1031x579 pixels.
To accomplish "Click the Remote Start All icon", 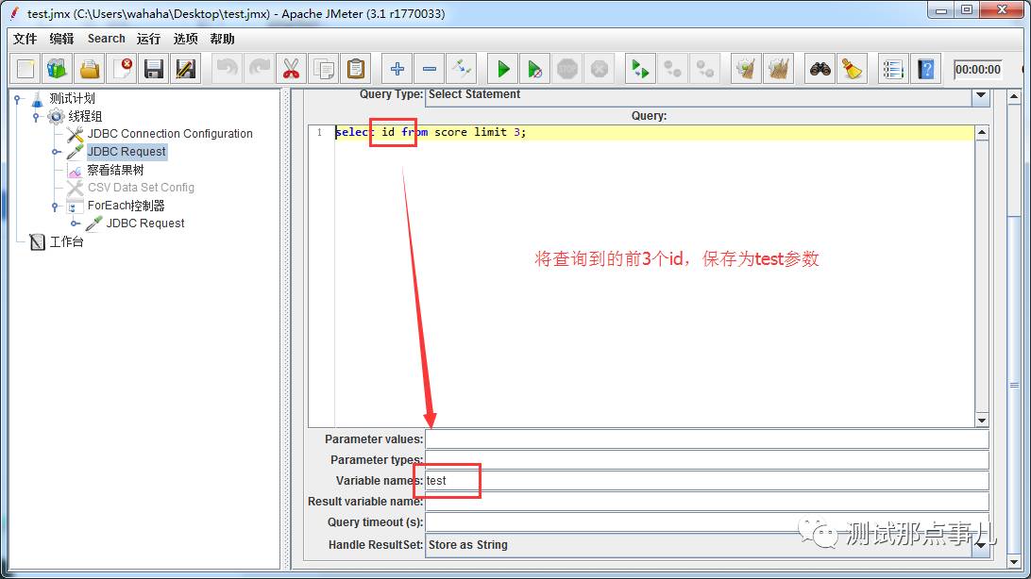I will [640, 68].
